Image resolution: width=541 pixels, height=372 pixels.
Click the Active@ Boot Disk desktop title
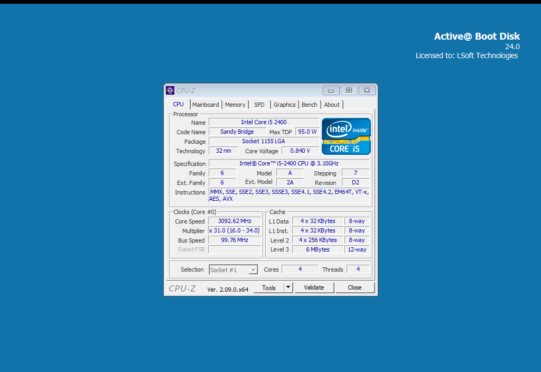[x=477, y=36]
